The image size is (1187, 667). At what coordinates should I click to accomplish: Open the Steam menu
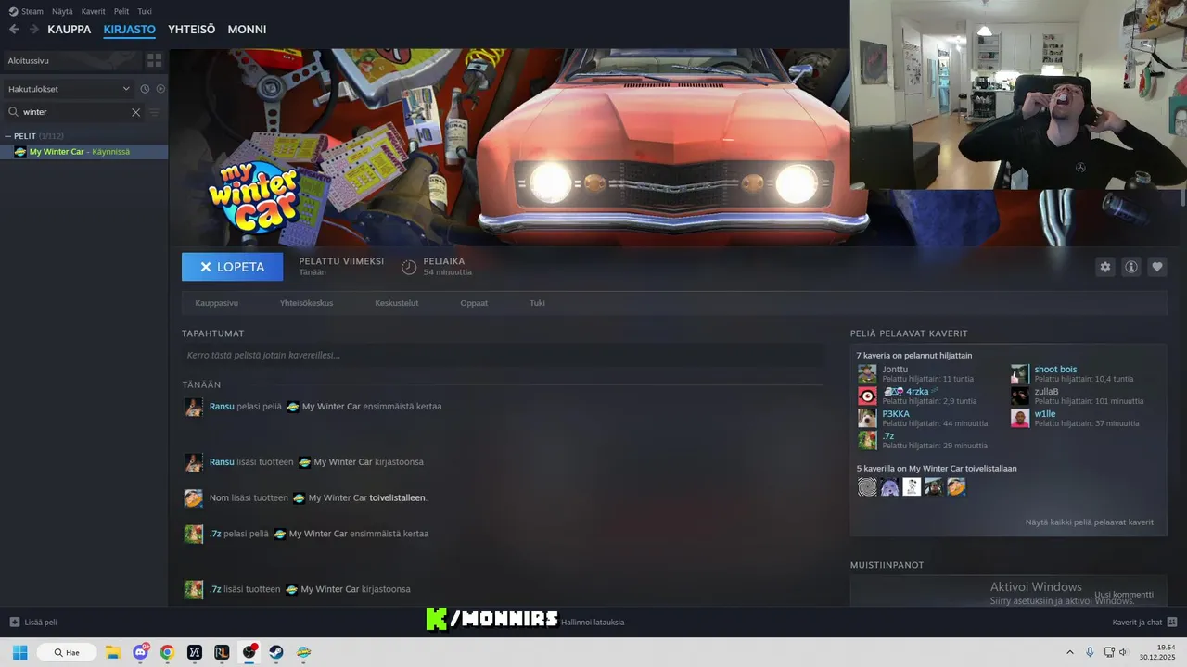pyautogui.click(x=32, y=11)
